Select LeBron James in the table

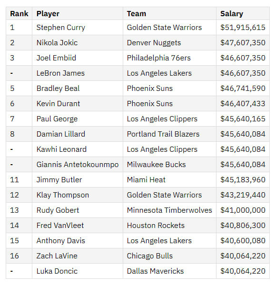(60, 73)
